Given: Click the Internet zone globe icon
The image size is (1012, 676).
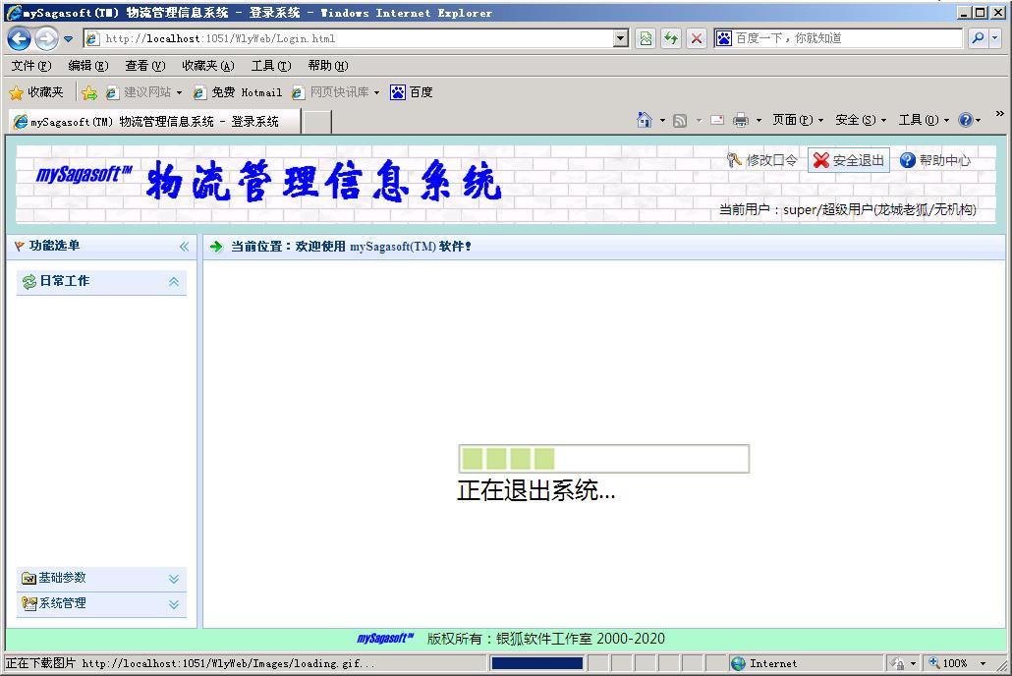Looking at the screenshot, I should (x=738, y=663).
